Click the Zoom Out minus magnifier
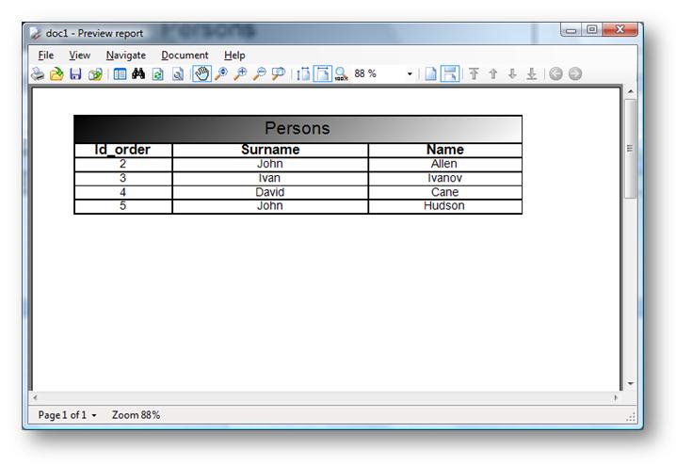Viewport: 676px width, 466px height. click(260, 73)
